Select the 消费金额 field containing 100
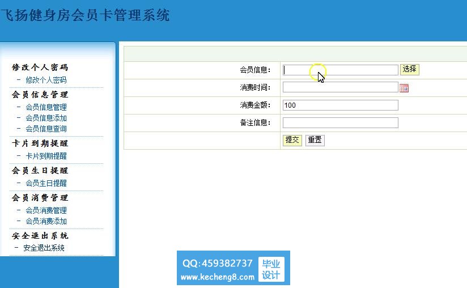This screenshot has height=288, width=467. (x=341, y=105)
